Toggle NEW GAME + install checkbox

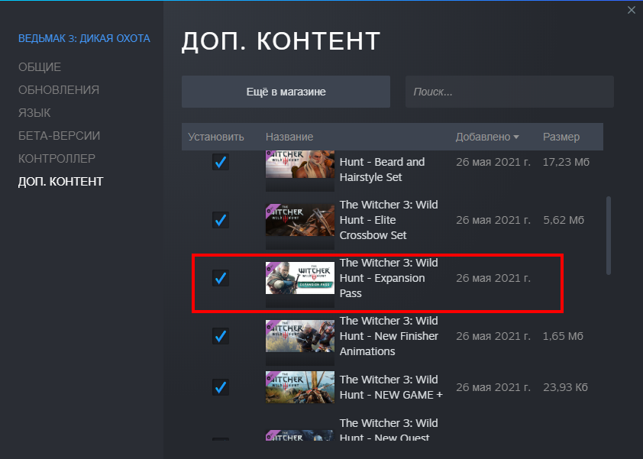tap(221, 387)
